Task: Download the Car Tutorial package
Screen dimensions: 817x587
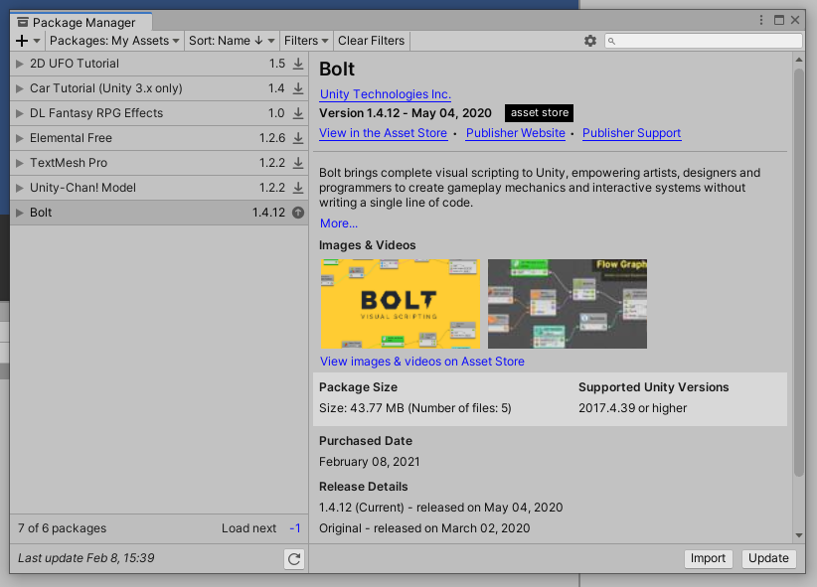Action: [298, 88]
